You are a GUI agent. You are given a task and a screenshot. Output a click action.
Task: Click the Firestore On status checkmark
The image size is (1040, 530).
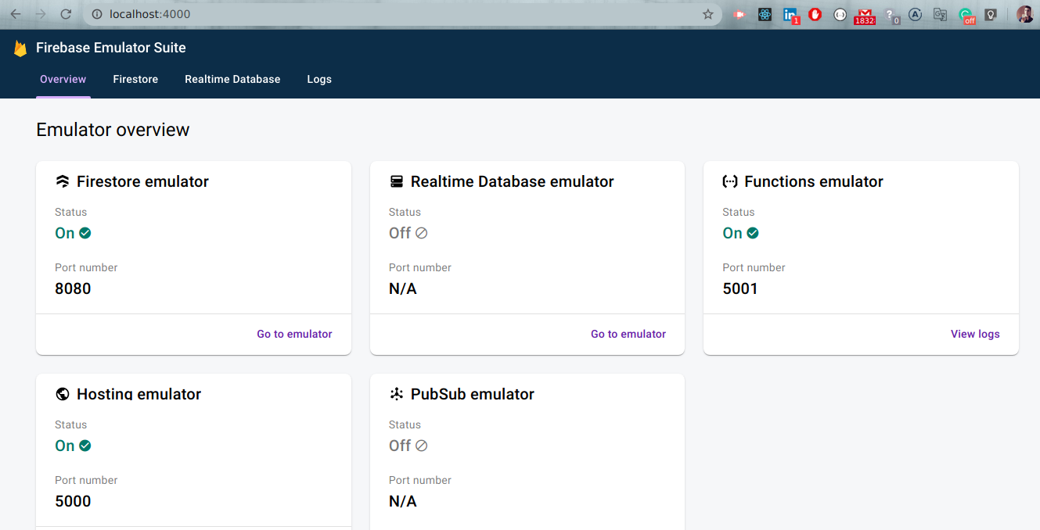point(85,233)
